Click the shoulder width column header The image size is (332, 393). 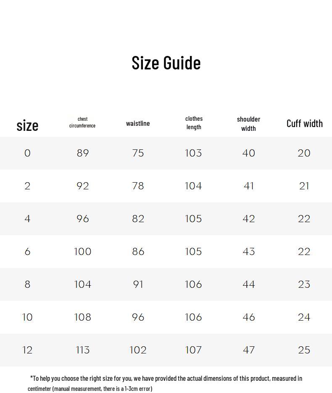pyautogui.click(x=248, y=124)
